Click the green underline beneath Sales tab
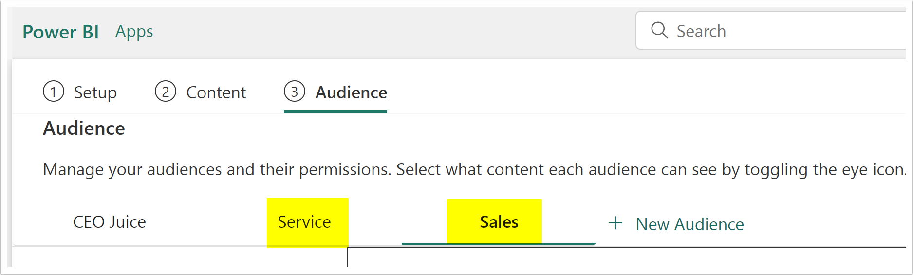This screenshot has width=913, height=275. coord(499,243)
